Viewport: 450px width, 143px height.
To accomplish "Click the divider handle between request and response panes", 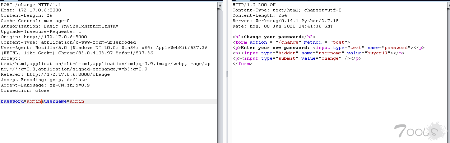I will pyautogui.click(x=227, y=74).
